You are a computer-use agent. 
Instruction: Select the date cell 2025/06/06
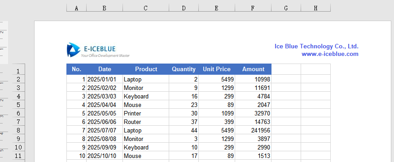point(105,122)
